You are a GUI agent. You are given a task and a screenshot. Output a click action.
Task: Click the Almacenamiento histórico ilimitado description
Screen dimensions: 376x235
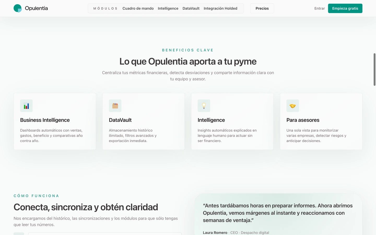pos(133,136)
